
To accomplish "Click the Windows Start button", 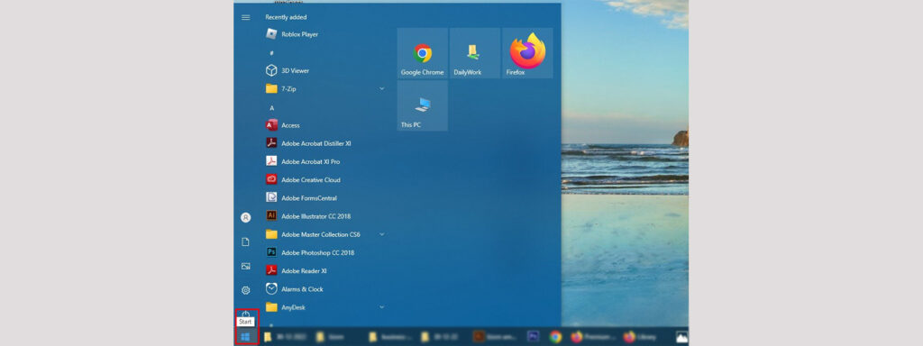I will [246, 337].
